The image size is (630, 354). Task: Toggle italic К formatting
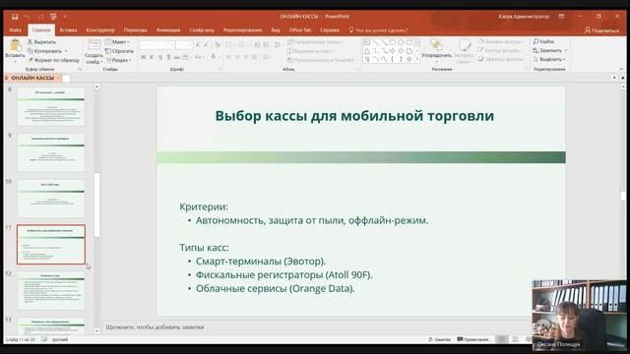pyautogui.click(x=152, y=57)
